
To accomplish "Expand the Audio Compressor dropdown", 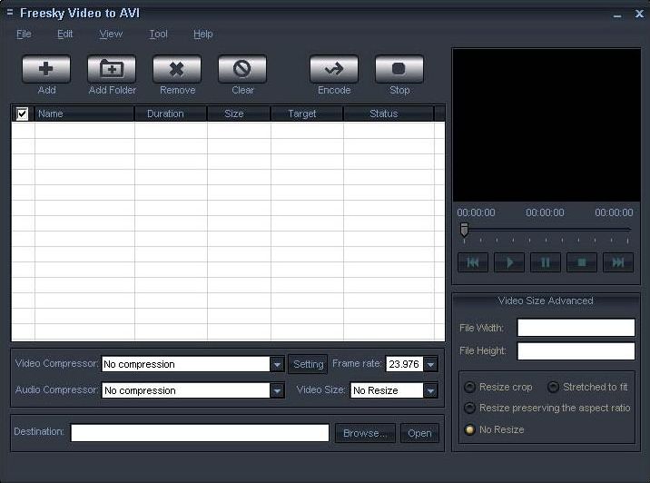I will click(x=277, y=390).
